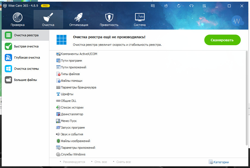Image resolution: width=250 pixels, height=168 pixels.
Task: Click the Файлы помощи icon
Action: tap(58, 81)
